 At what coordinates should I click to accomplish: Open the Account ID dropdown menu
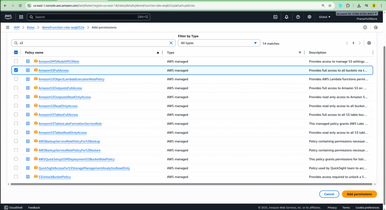[x=357, y=14]
